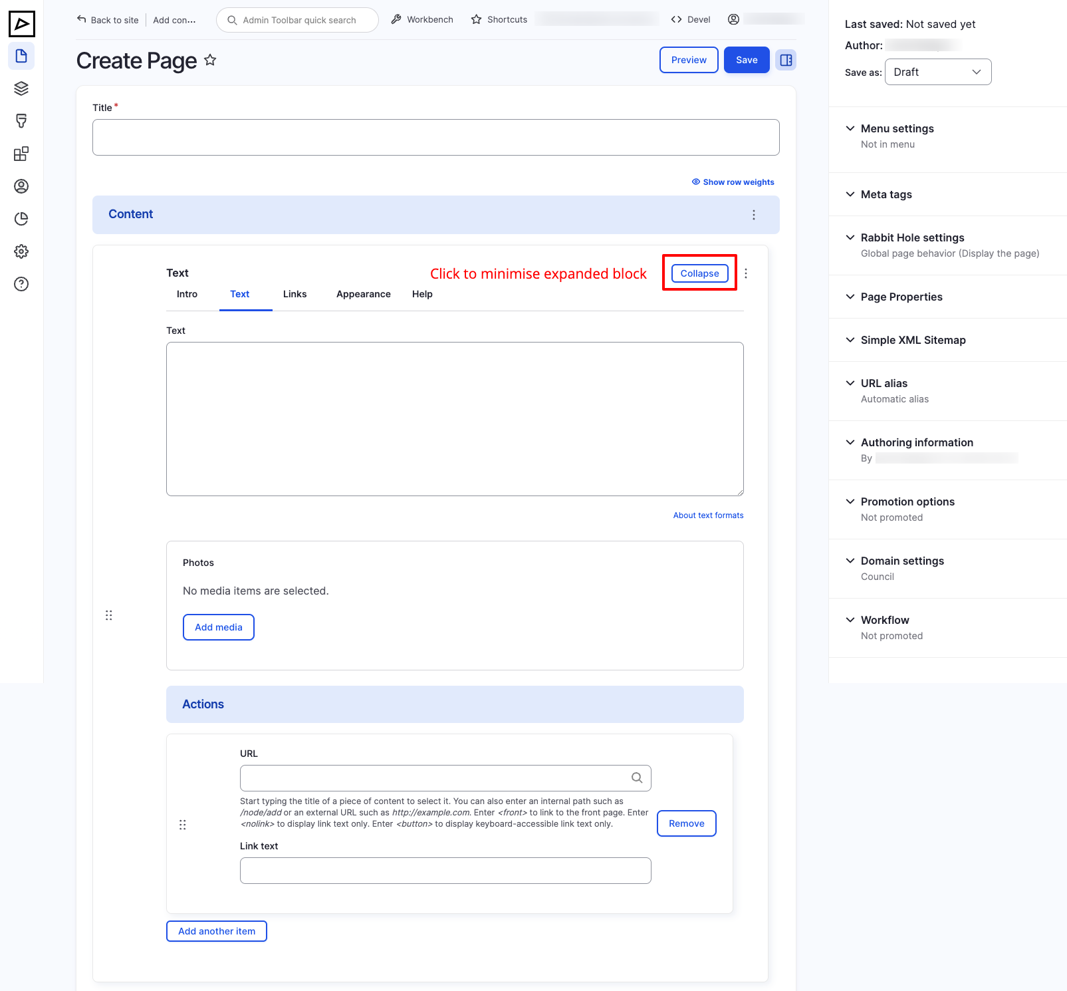This screenshot has height=991, width=1067.
Task: Open the Content section three-dot menu
Action: (x=753, y=215)
